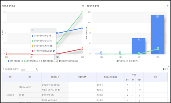Click the fullscreen expand icon on the list panel

(166, 69)
